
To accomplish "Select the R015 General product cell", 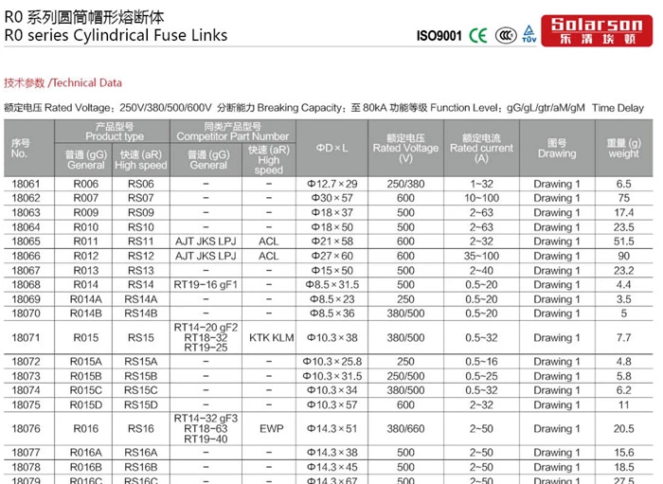I will coord(85,338).
